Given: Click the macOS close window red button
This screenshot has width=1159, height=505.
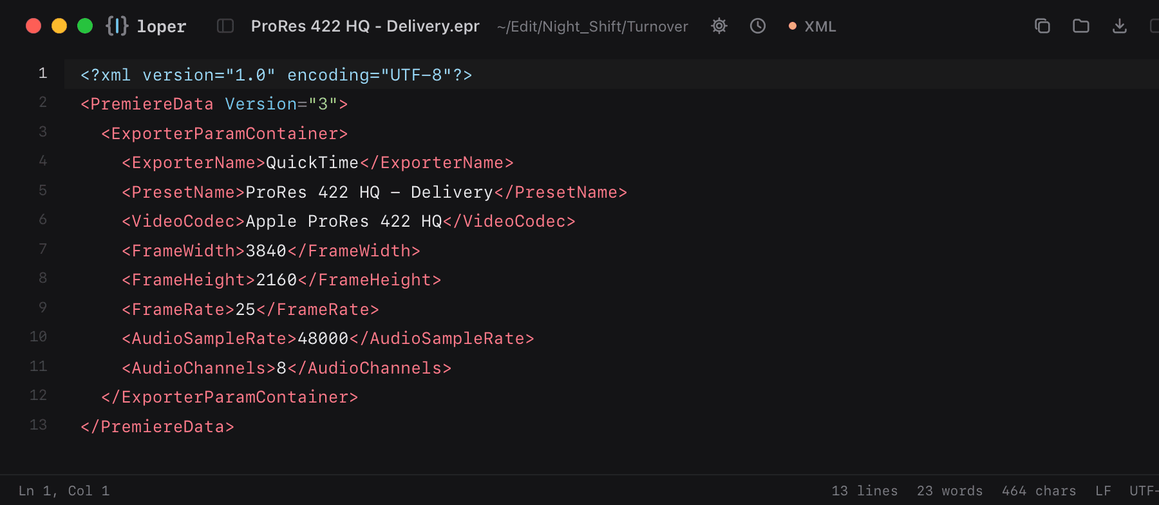Looking at the screenshot, I should (x=33, y=26).
